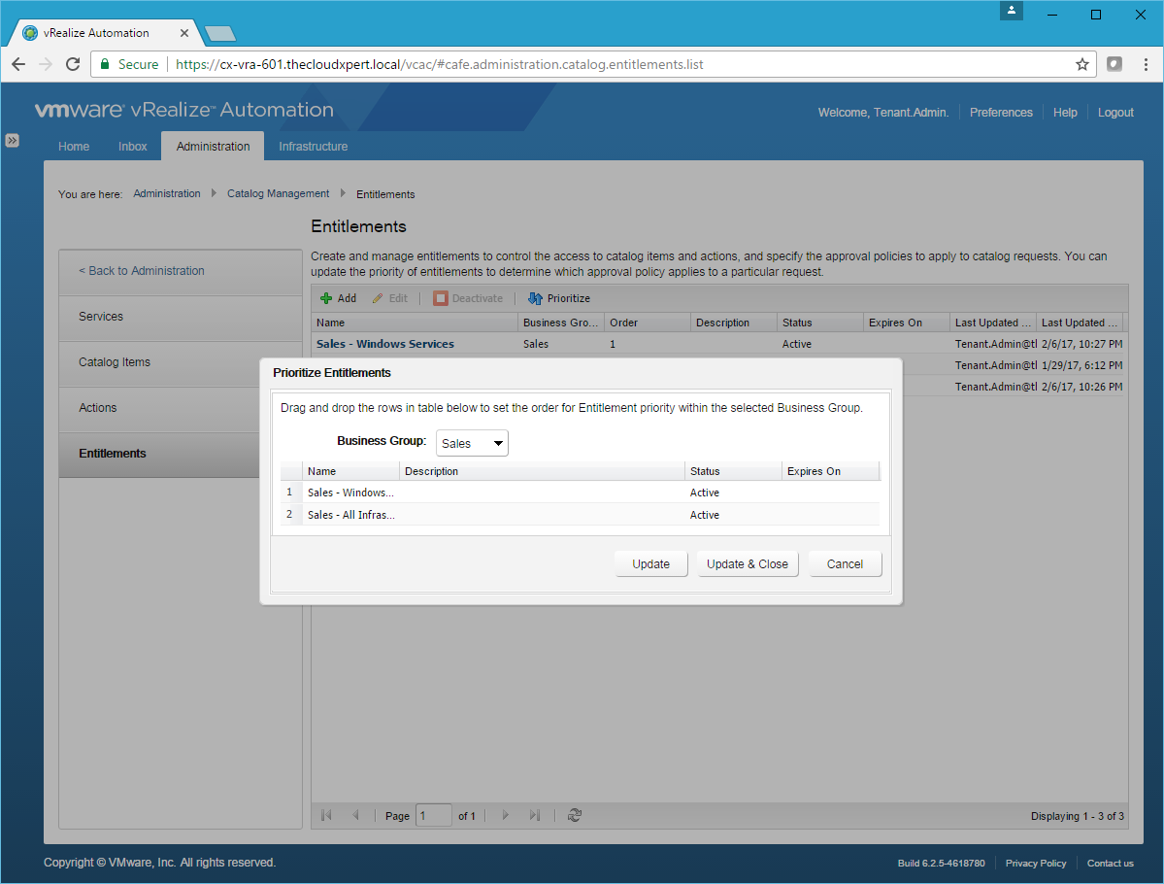This screenshot has height=884, width=1164.
Task: Open Catalog Items in sidebar
Action: [115, 362]
